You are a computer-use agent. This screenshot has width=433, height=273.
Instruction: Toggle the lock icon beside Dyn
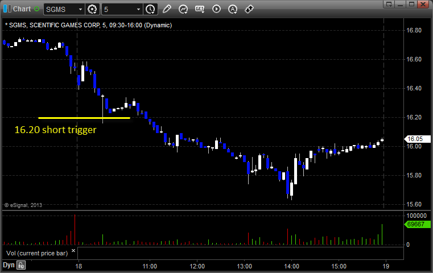tap(21, 265)
